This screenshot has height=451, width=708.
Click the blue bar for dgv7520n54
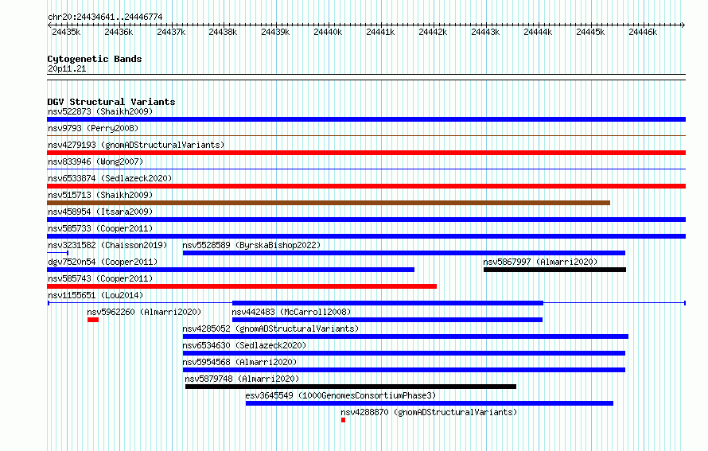[231, 270]
